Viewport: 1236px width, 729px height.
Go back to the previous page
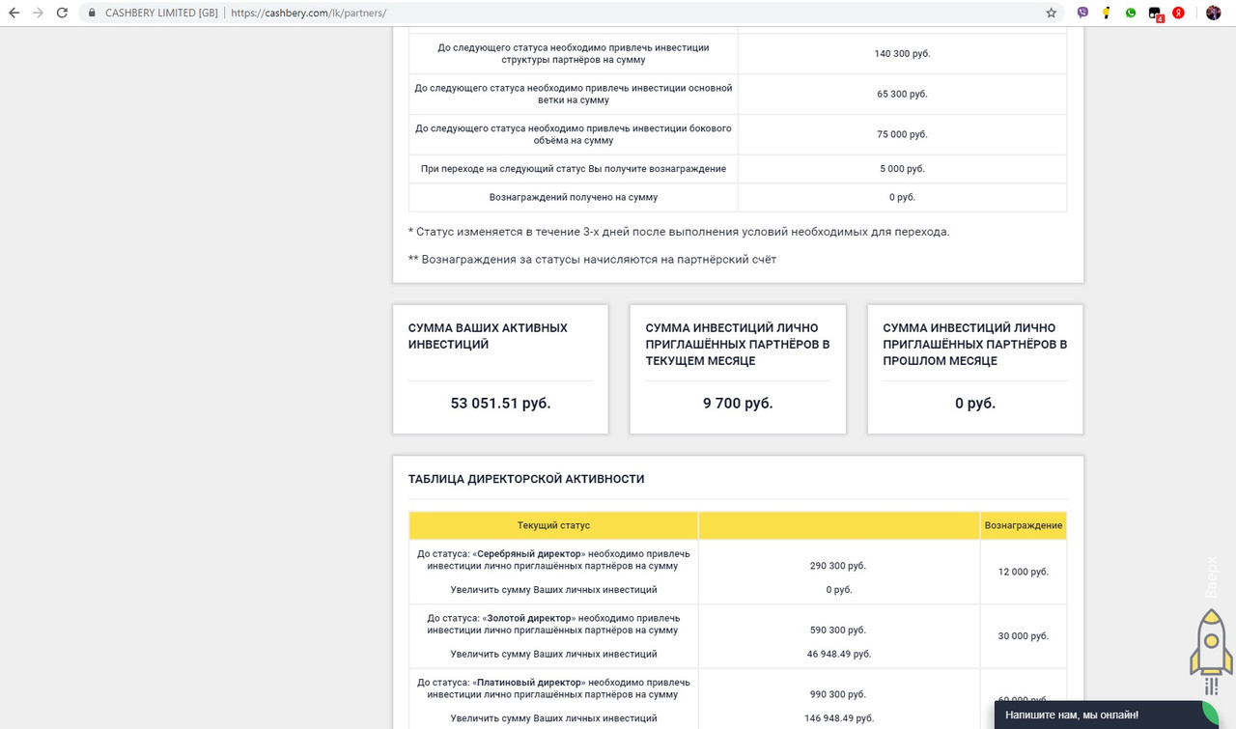tap(14, 14)
